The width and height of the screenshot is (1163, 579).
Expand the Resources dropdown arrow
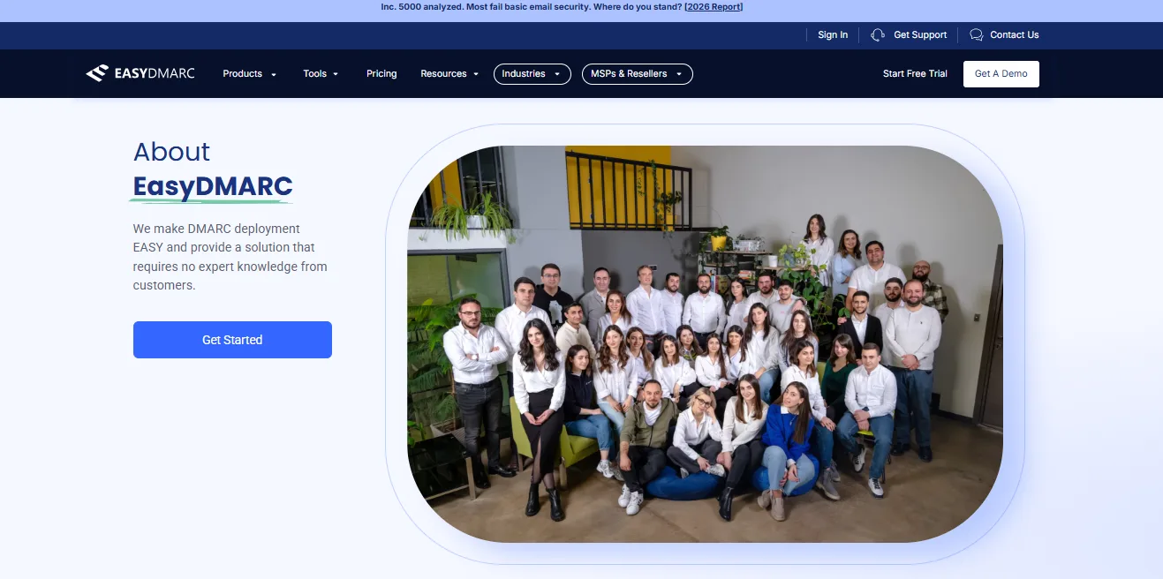click(x=476, y=74)
